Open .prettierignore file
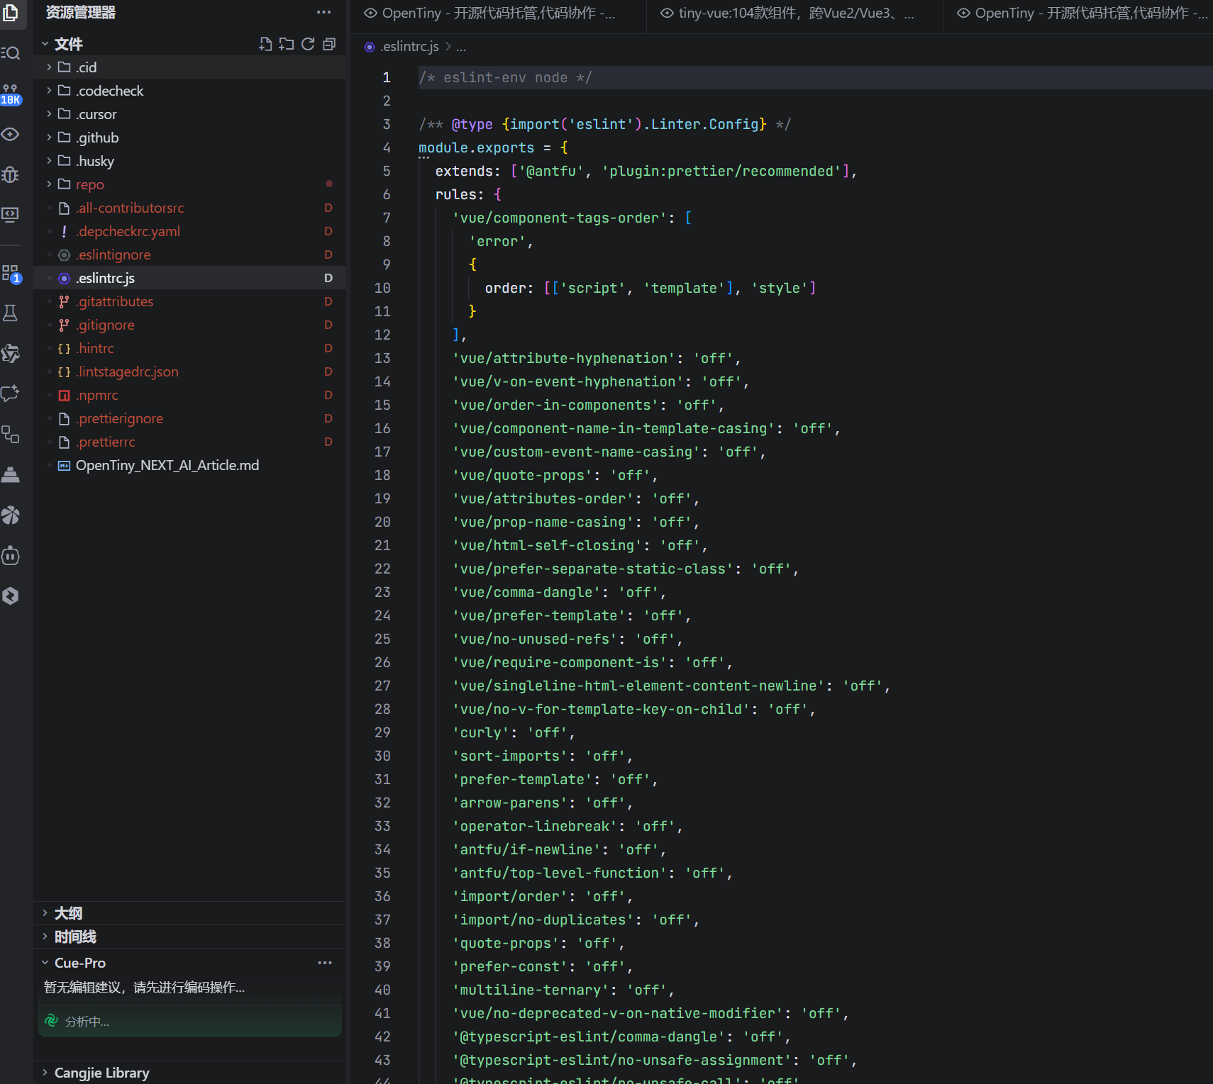 (x=189, y=418)
